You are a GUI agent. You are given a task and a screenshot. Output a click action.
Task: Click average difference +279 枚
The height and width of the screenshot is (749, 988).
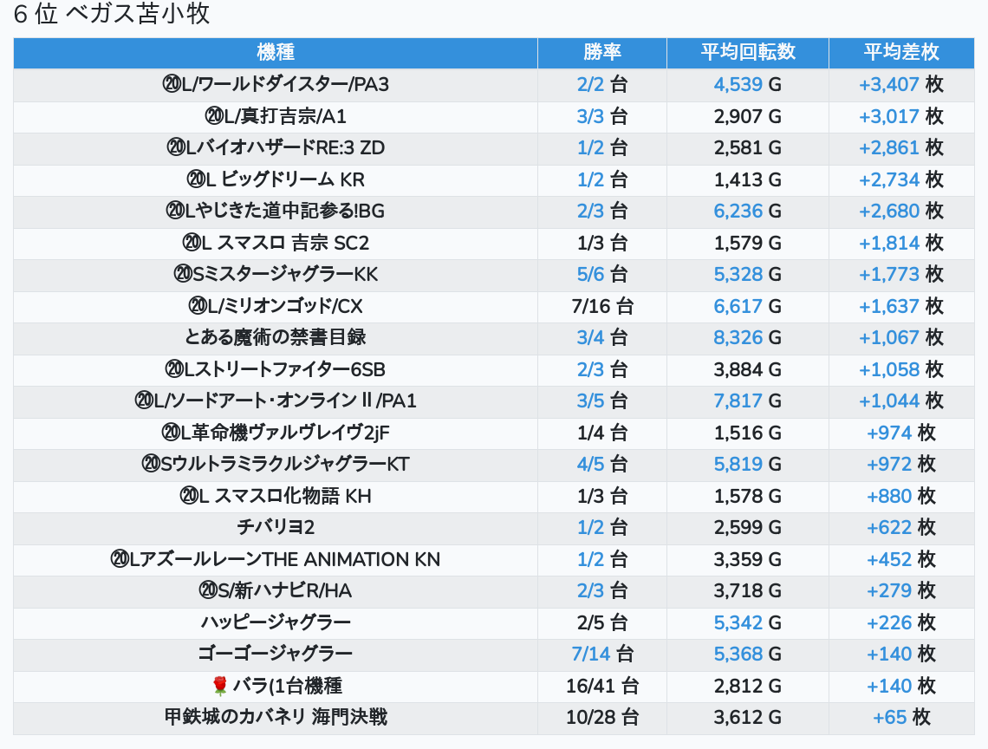[x=901, y=590]
